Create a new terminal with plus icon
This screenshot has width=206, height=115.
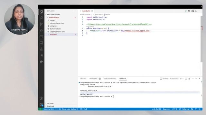pos(181,79)
